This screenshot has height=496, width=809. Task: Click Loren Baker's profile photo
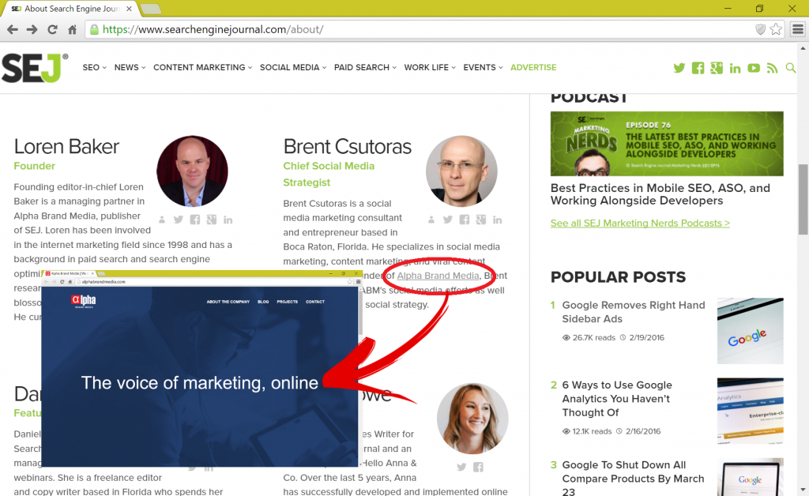point(193,171)
